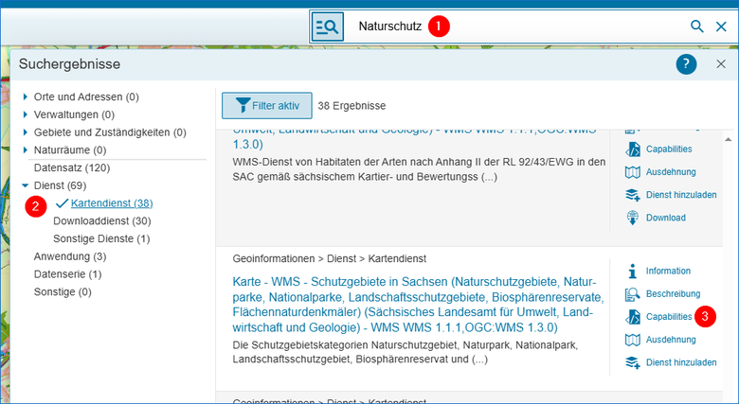Open Capabilities for Schutzgebiete result
739x404 pixels.
pyautogui.click(x=658, y=317)
